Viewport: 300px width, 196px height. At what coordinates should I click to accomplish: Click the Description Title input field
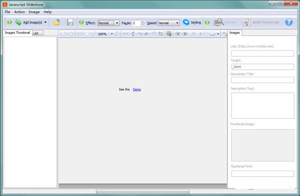click(262, 80)
